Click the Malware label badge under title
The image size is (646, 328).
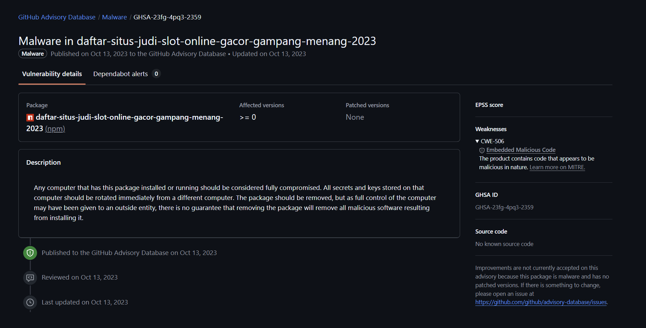point(33,54)
